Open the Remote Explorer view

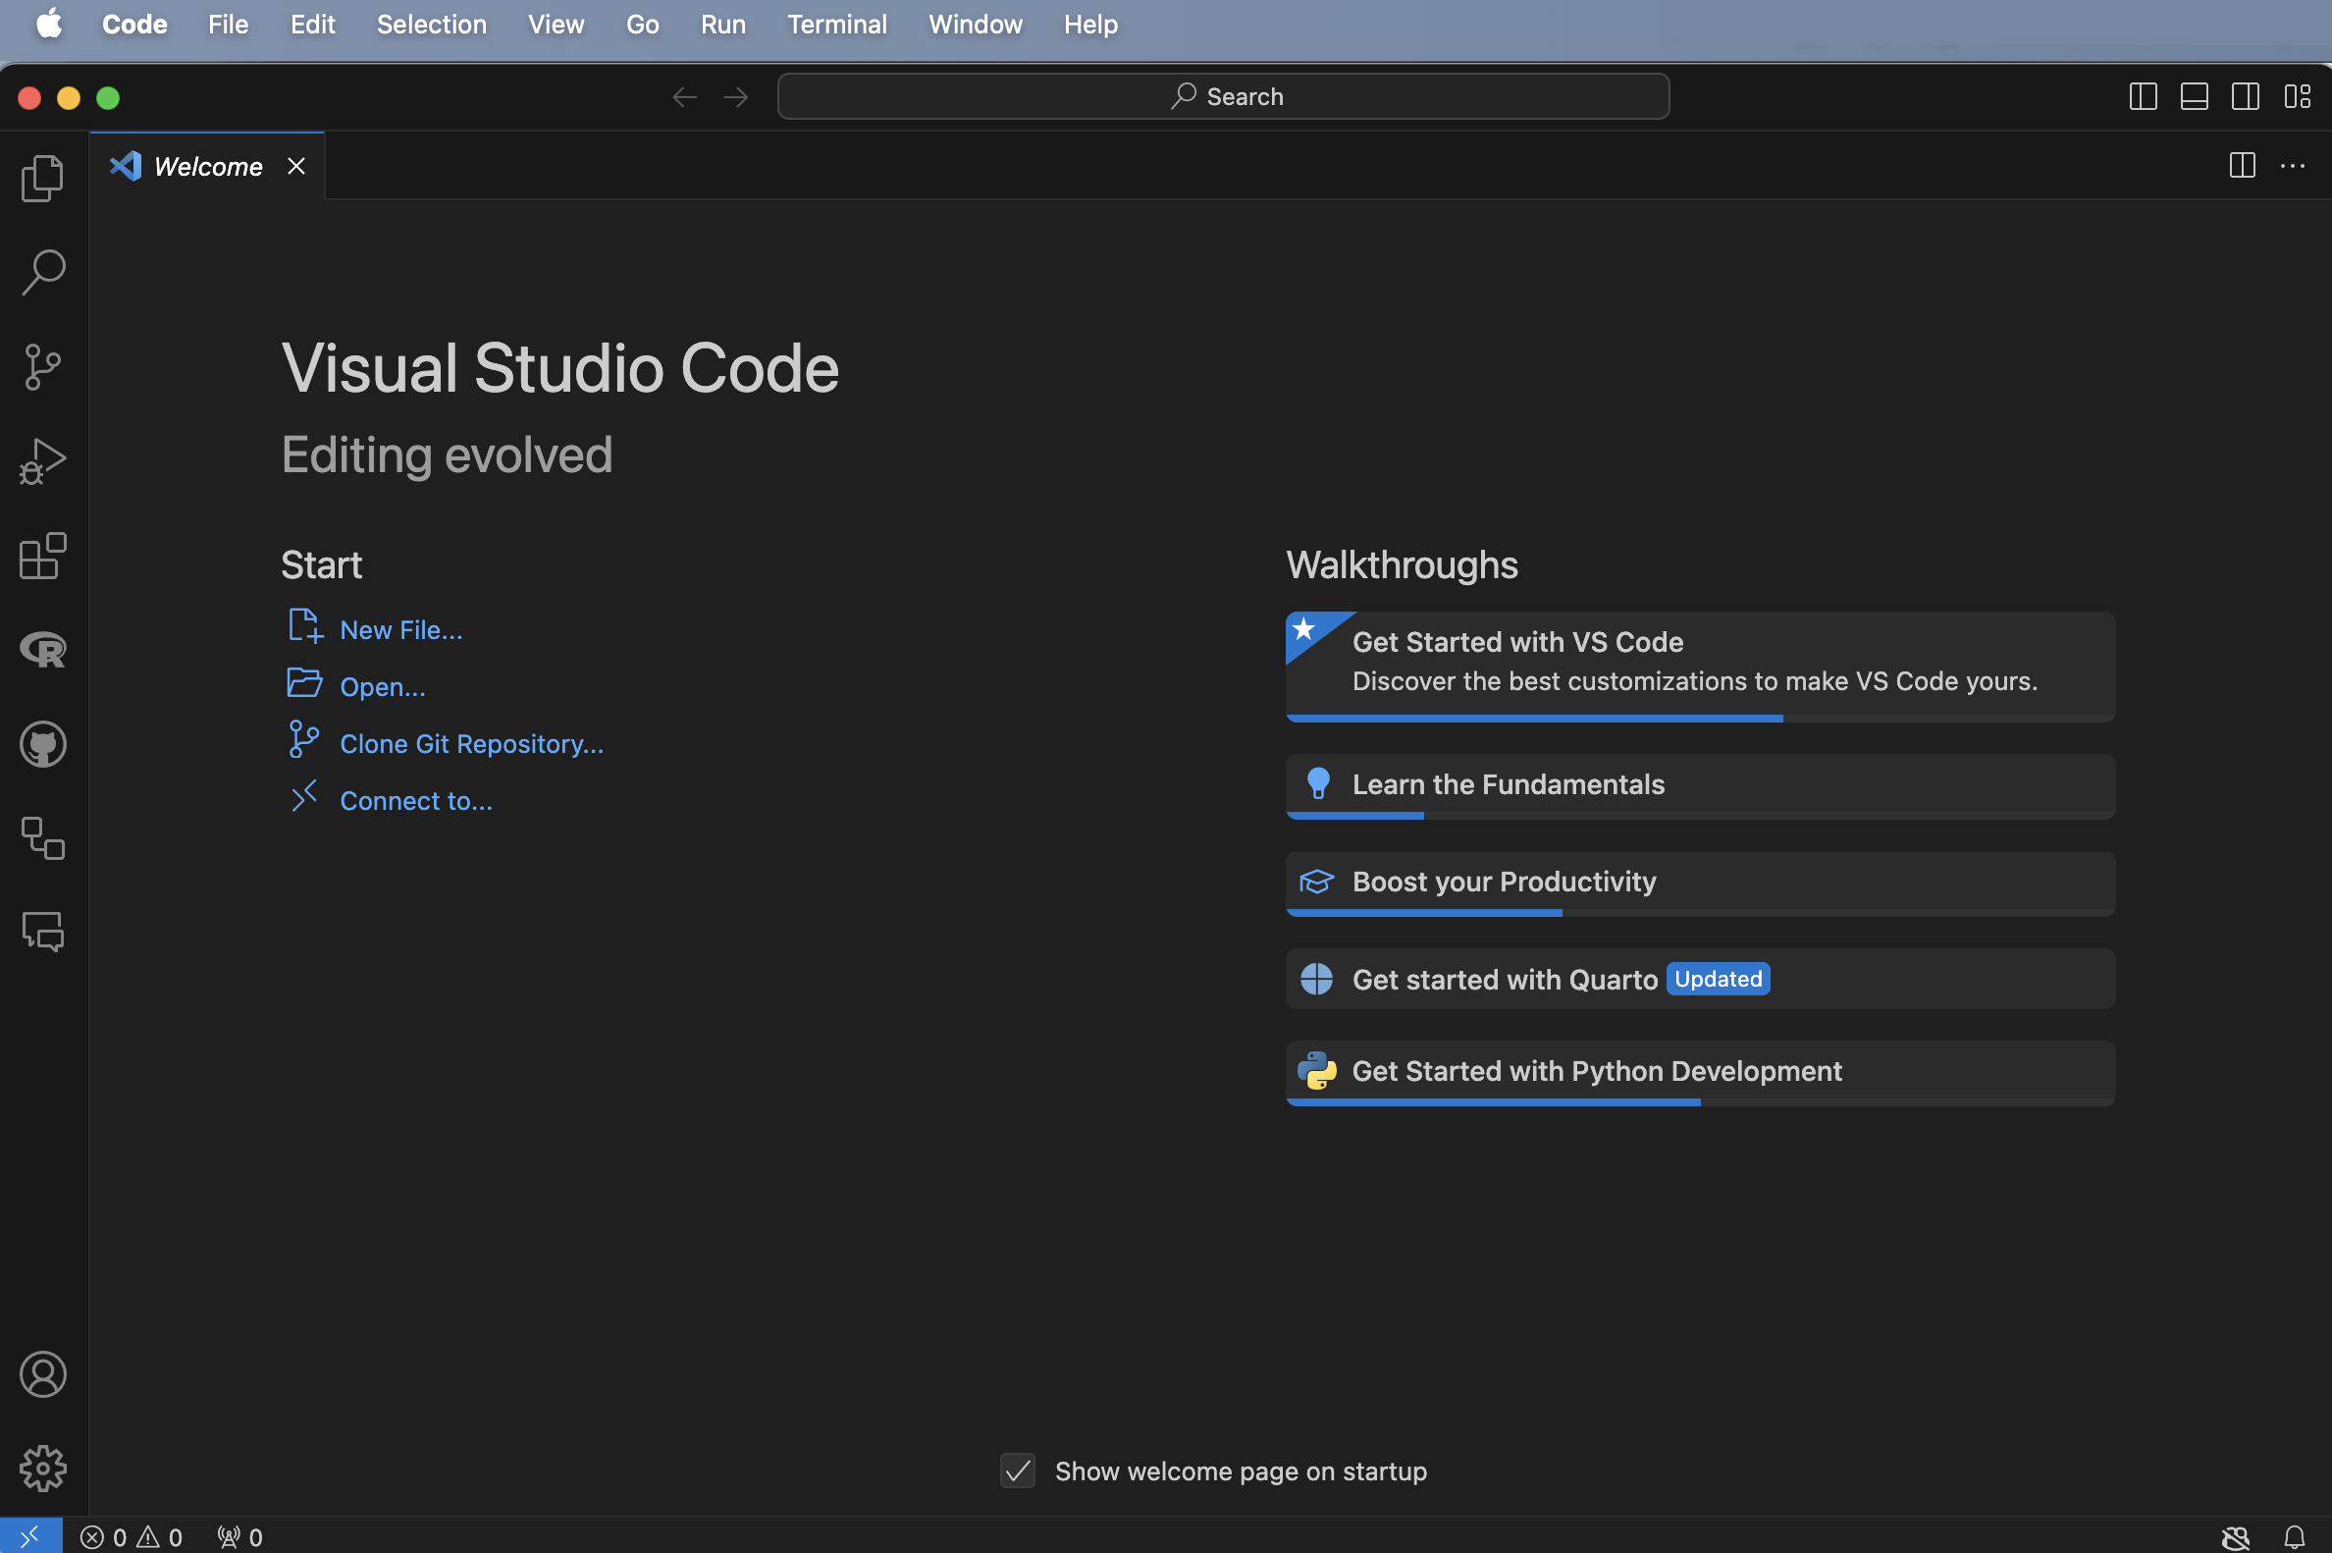(42, 838)
